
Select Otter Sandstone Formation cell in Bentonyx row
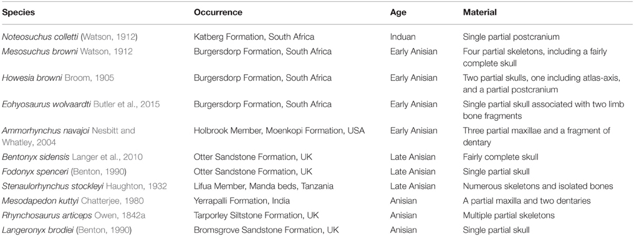tap(253, 157)
